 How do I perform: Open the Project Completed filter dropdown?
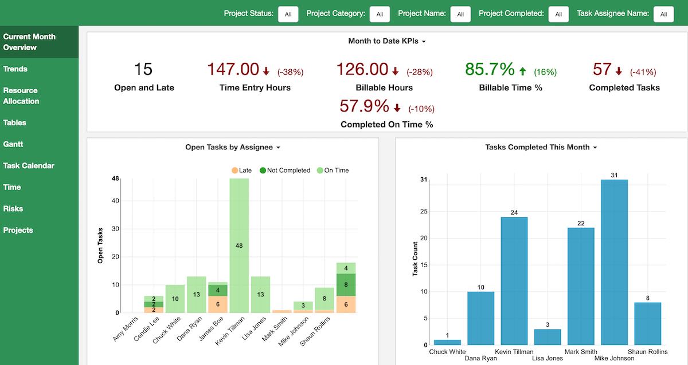click(x=558, y=14)
